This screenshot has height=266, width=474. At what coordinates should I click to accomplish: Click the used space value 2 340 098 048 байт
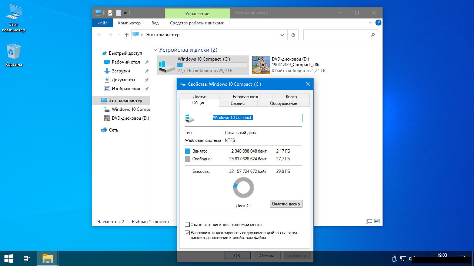click(x=249, y=151)
